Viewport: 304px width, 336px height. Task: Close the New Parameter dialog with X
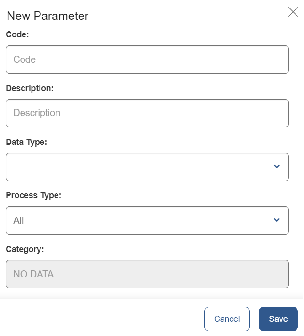tap(293, 12)
